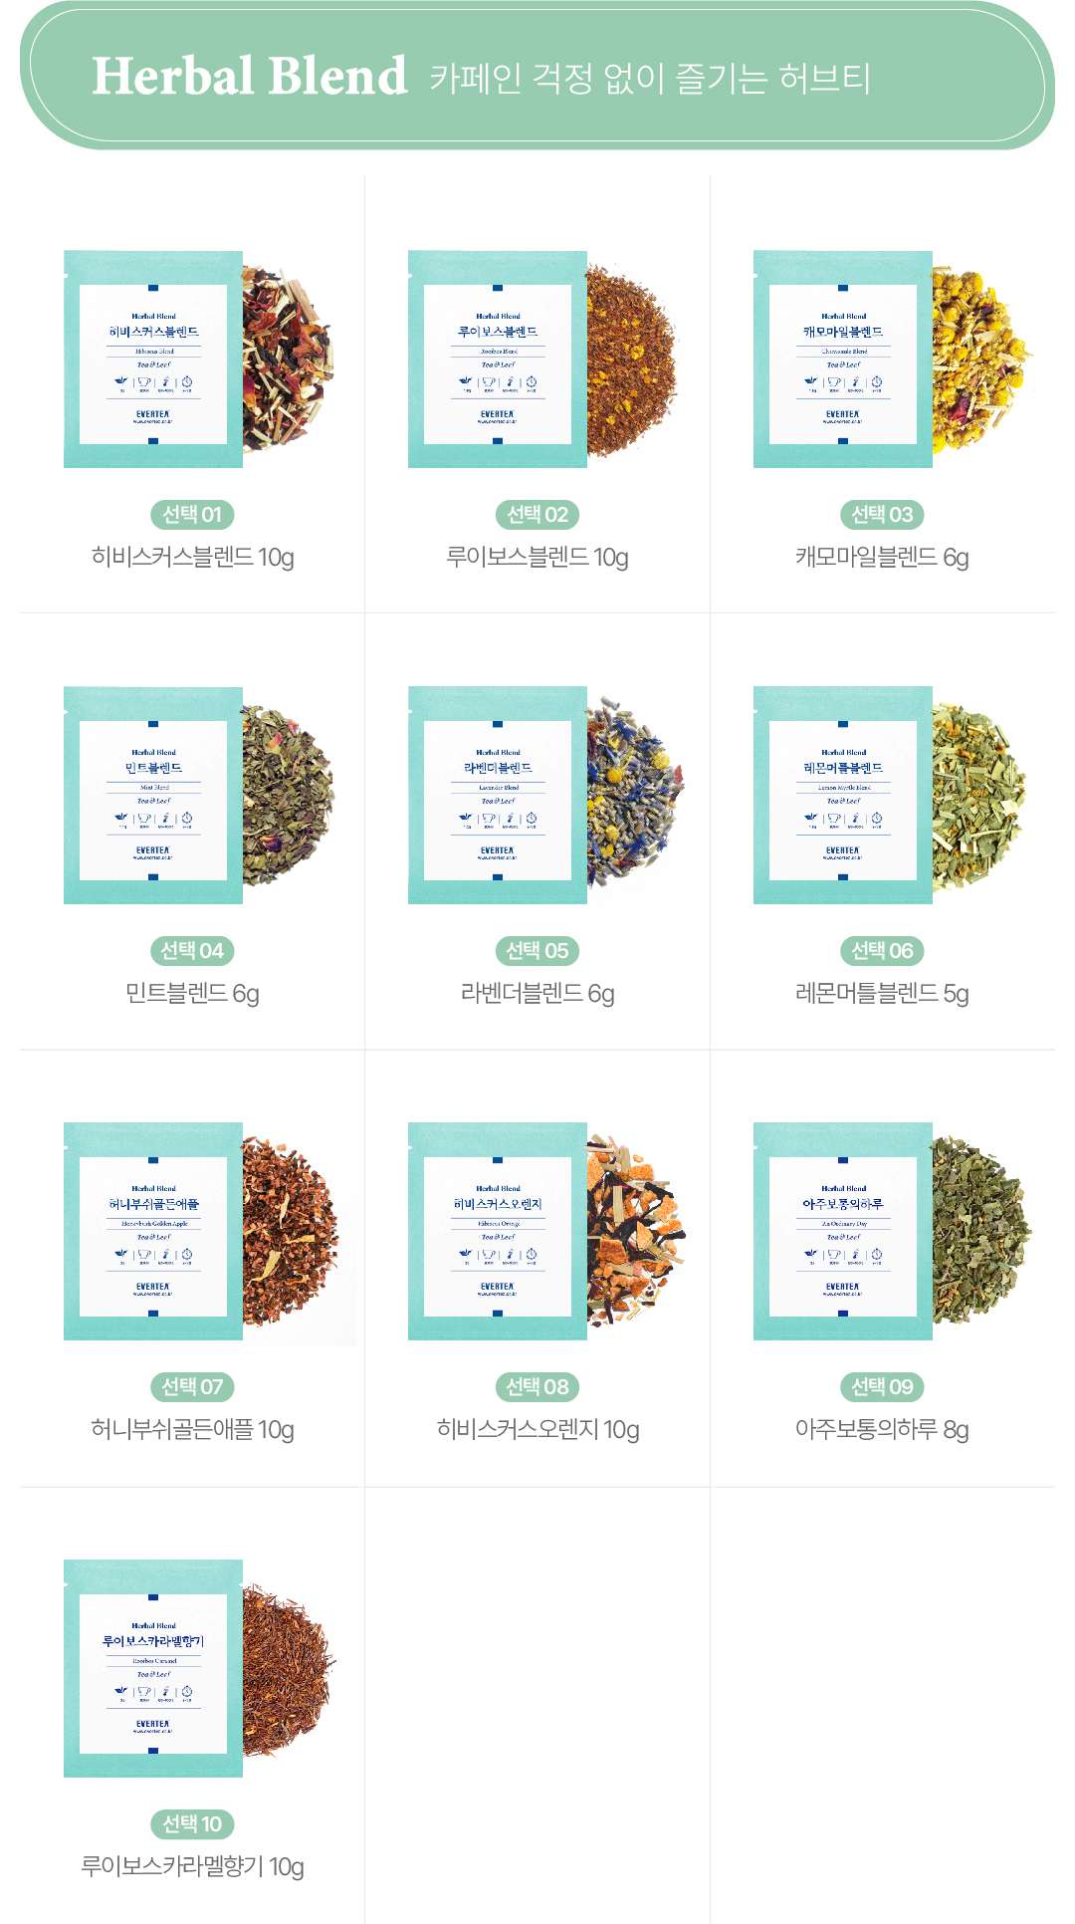Open the 레몬머틀블렌드 tea pouch image

pyautogui.click(x=843, y=796)
